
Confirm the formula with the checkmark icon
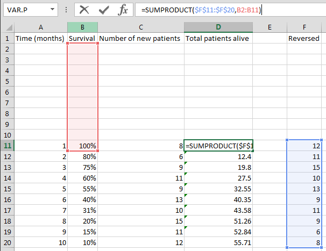(104, 10)
